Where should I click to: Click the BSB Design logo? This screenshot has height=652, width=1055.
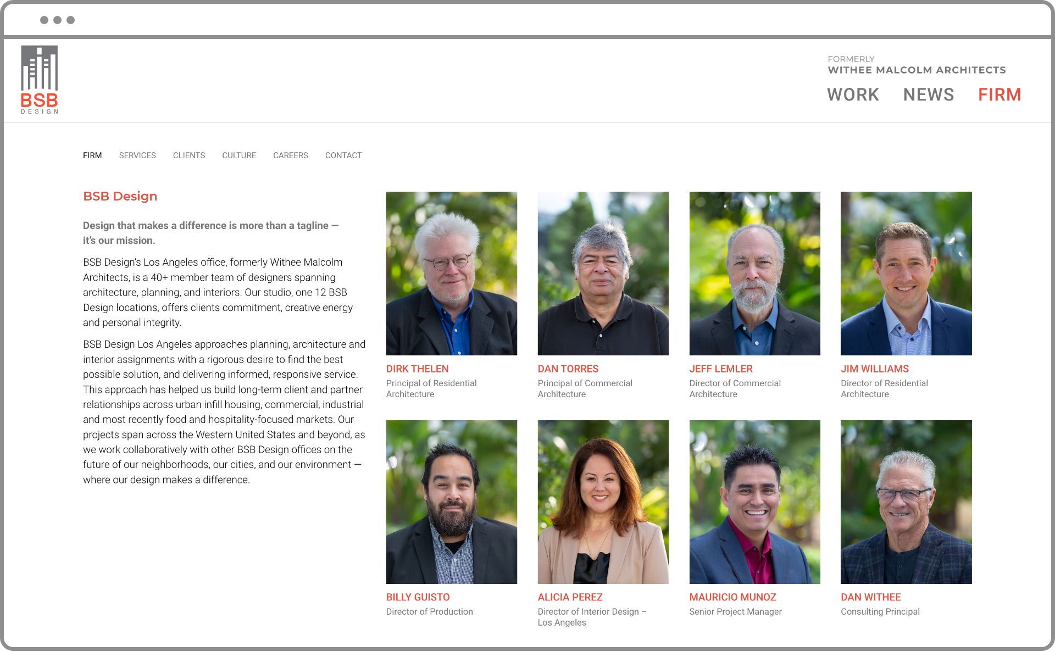point(40,80)
